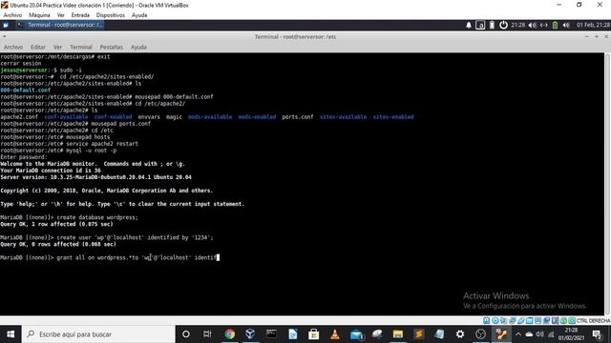
Task: Open VirtualBox Entrada menu
Action: tap(80, 15)
